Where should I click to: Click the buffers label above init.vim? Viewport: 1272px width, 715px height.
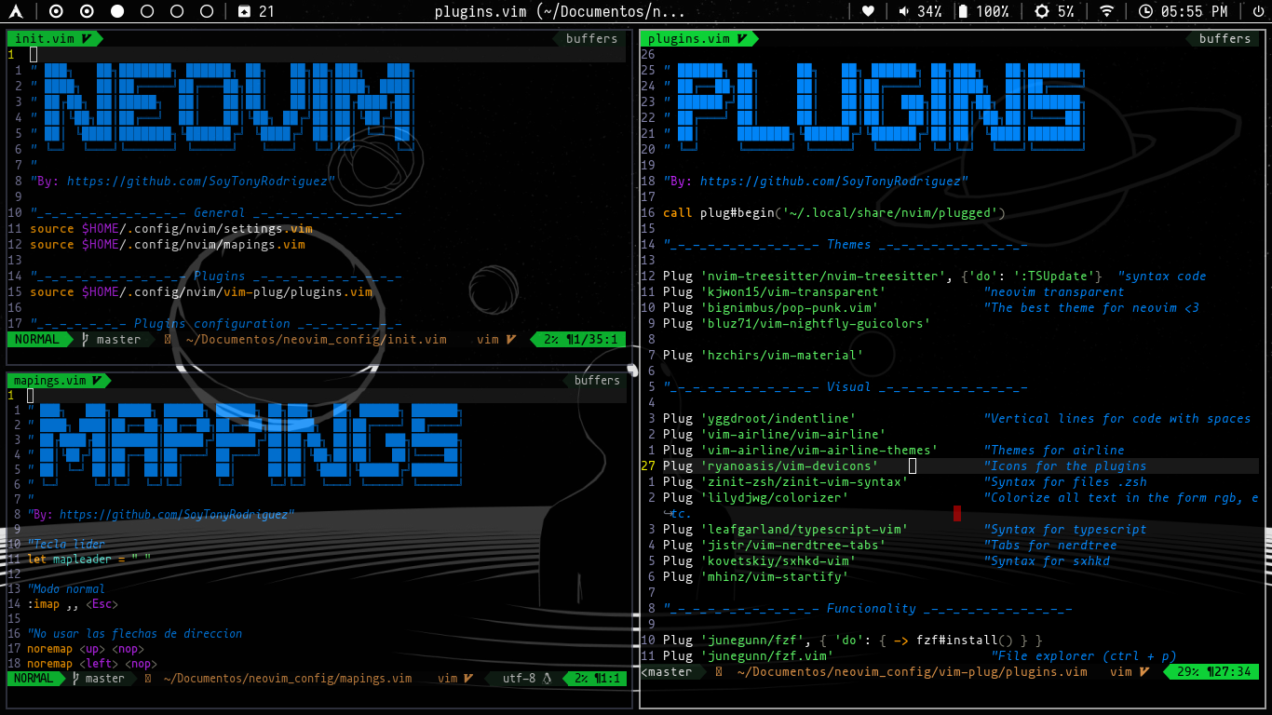[591, 38]
